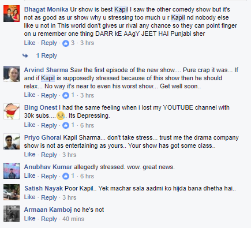Click the like-count thumb icon on Bhagat Monika's comment
Screen dimensions: 251x228
pyautogui.click(x=66, y=43)
